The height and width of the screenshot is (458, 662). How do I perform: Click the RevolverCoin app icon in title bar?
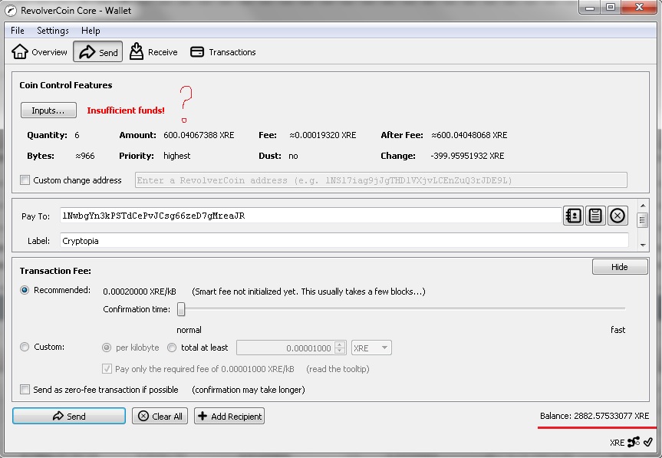[11, 11]
